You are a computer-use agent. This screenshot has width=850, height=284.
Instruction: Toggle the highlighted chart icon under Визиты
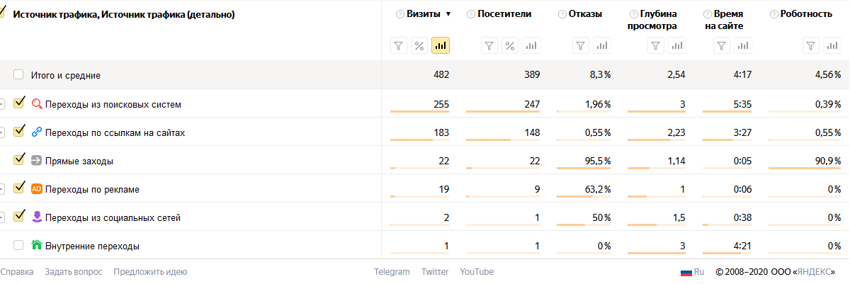(441, 46)
